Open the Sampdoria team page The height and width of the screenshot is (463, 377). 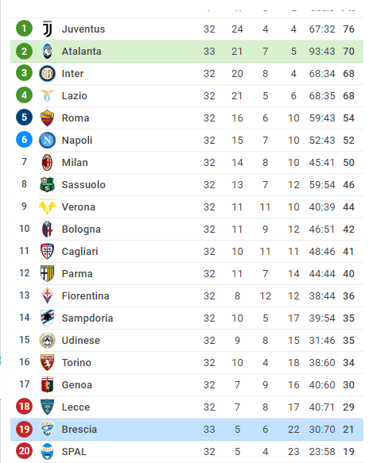coord(87,318)
